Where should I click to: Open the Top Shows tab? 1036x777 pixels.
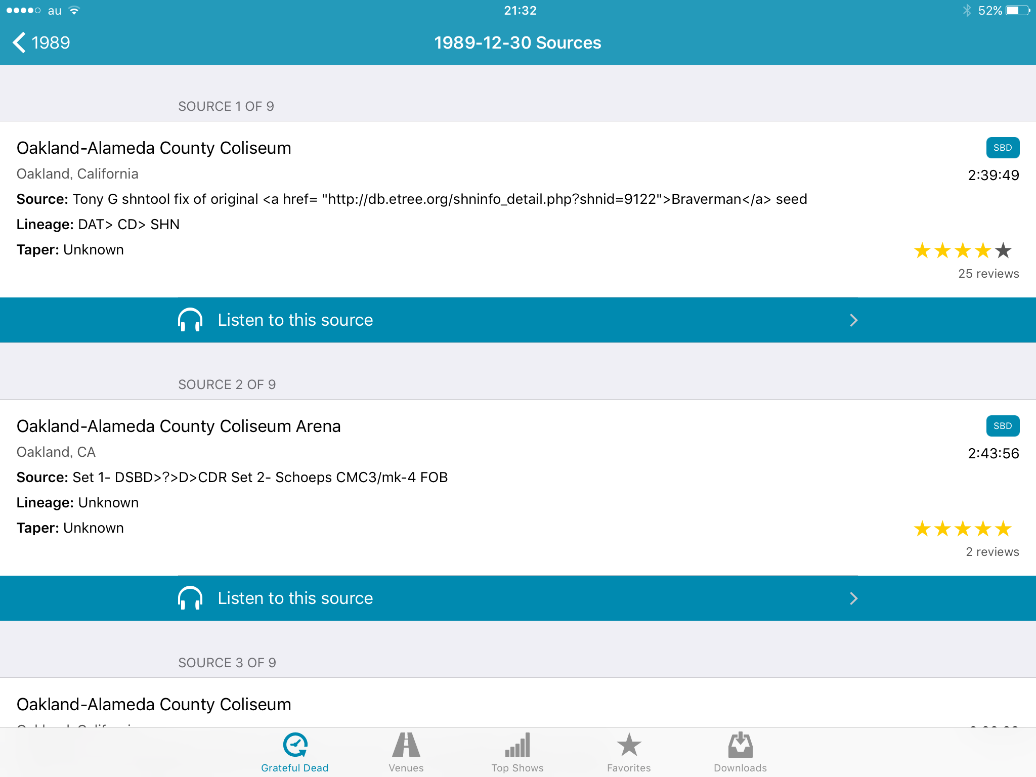[517, 753]
